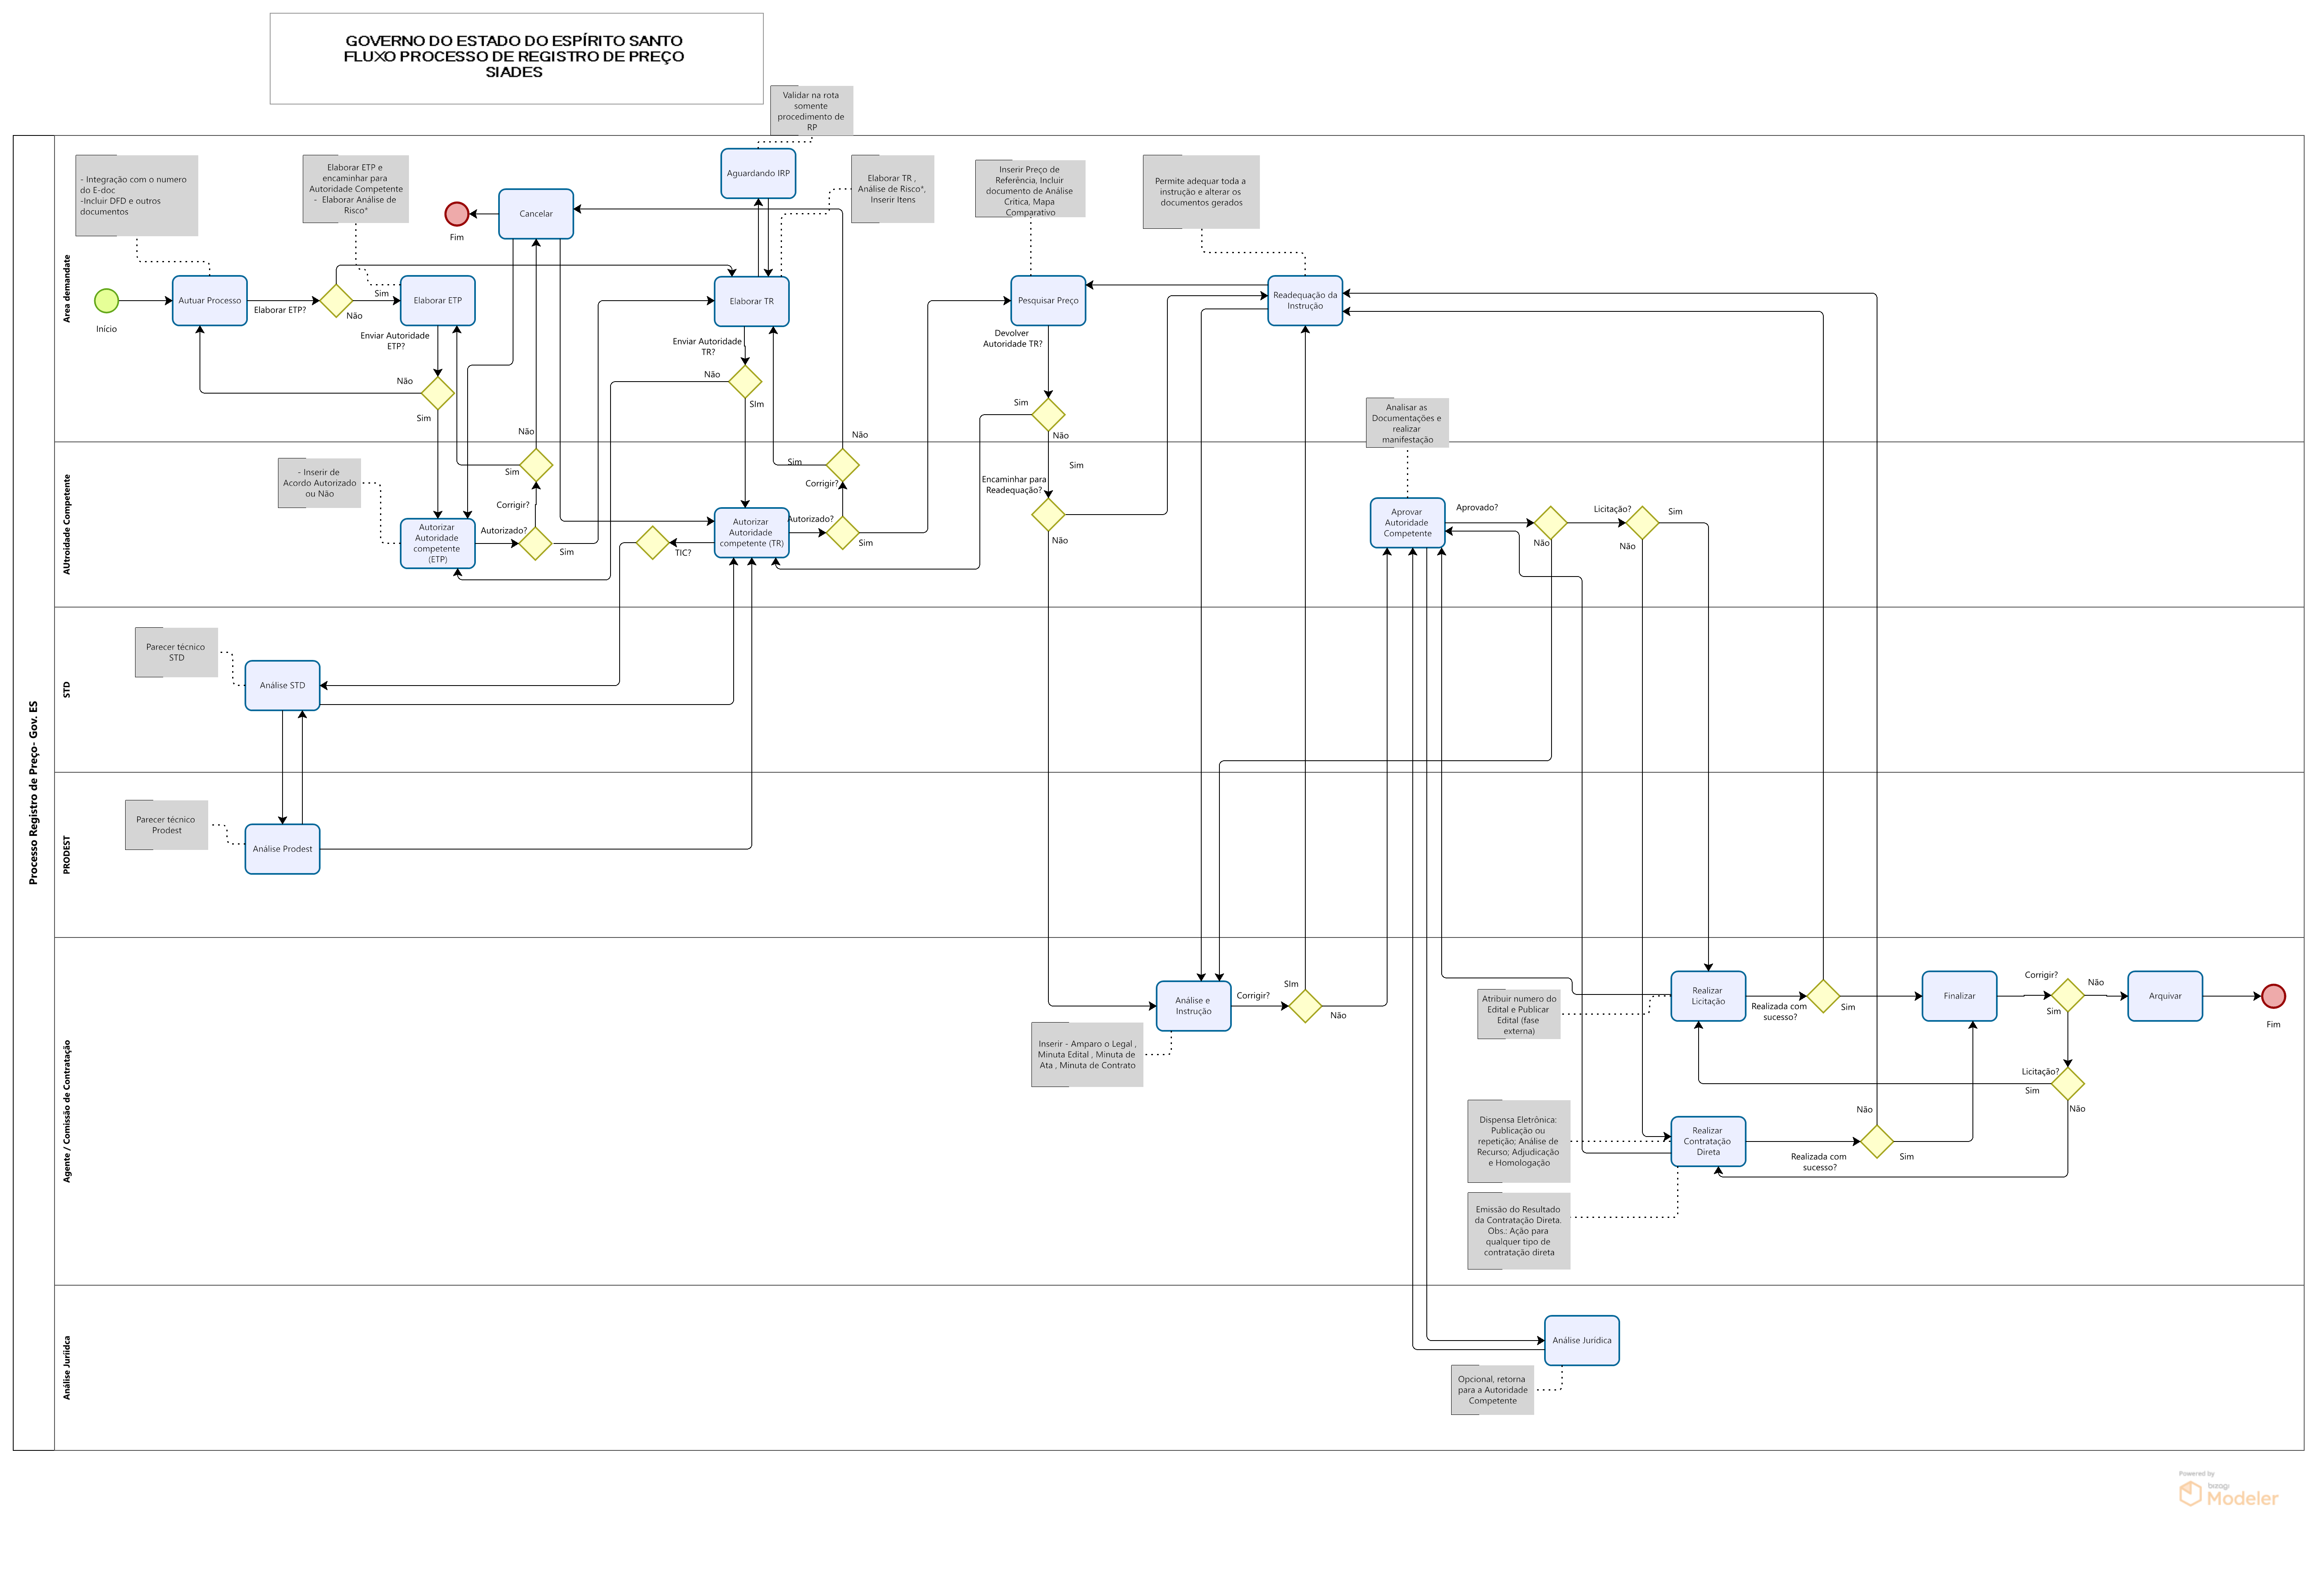This screenshot has width=2324, height=1571.
Task: Select the Realizar Licitação task
Action: (1708, 996)
